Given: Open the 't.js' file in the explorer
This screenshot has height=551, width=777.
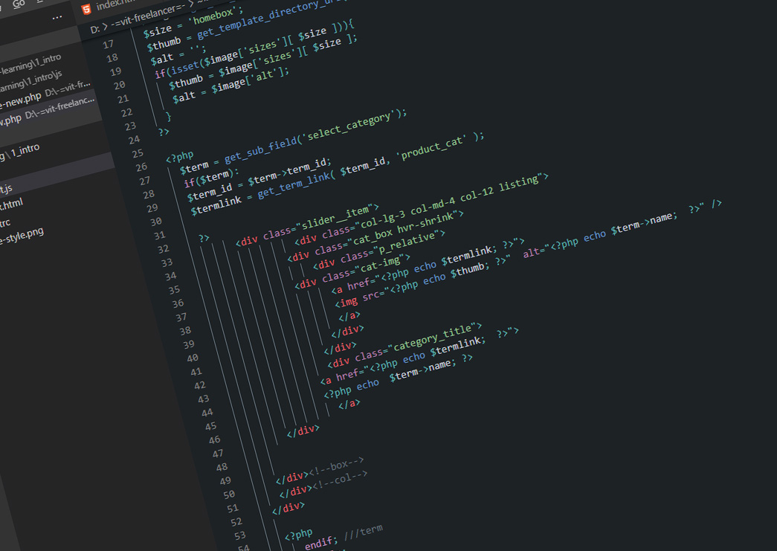Looking at the screenshot, I should 6,189.
